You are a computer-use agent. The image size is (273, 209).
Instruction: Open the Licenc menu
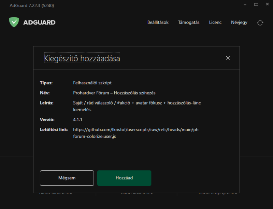coord(215,23)
